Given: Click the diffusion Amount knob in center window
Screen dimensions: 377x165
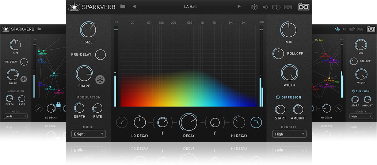Looking at the screenshot, I should [x=298, y=109].
